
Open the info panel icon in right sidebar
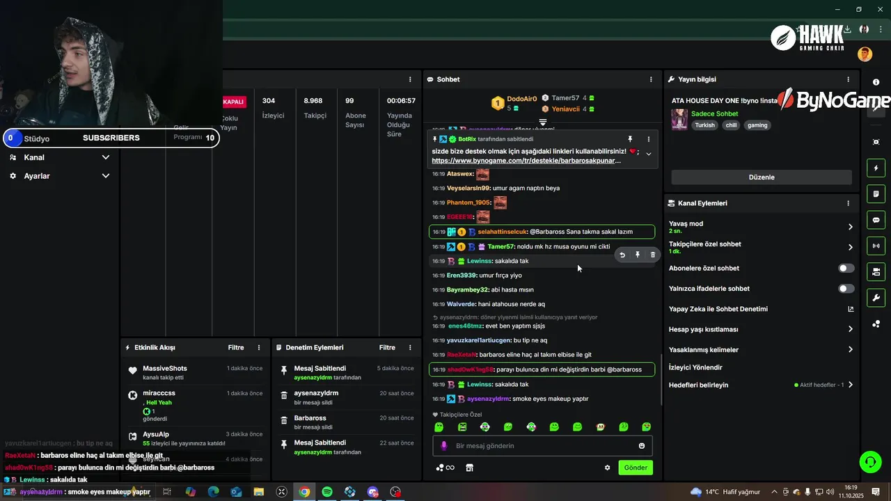click(876, 83)
